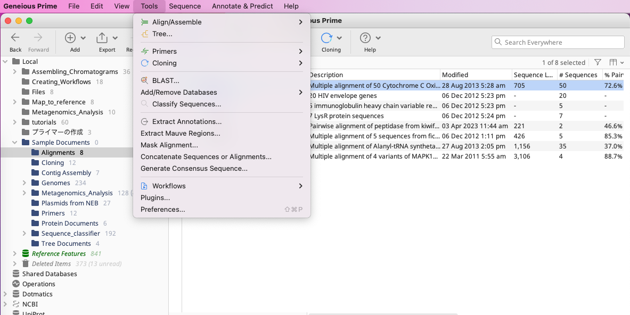Open the Help toolbar icon
Screen dimensions: 630x315
click(x=365, y=38)
